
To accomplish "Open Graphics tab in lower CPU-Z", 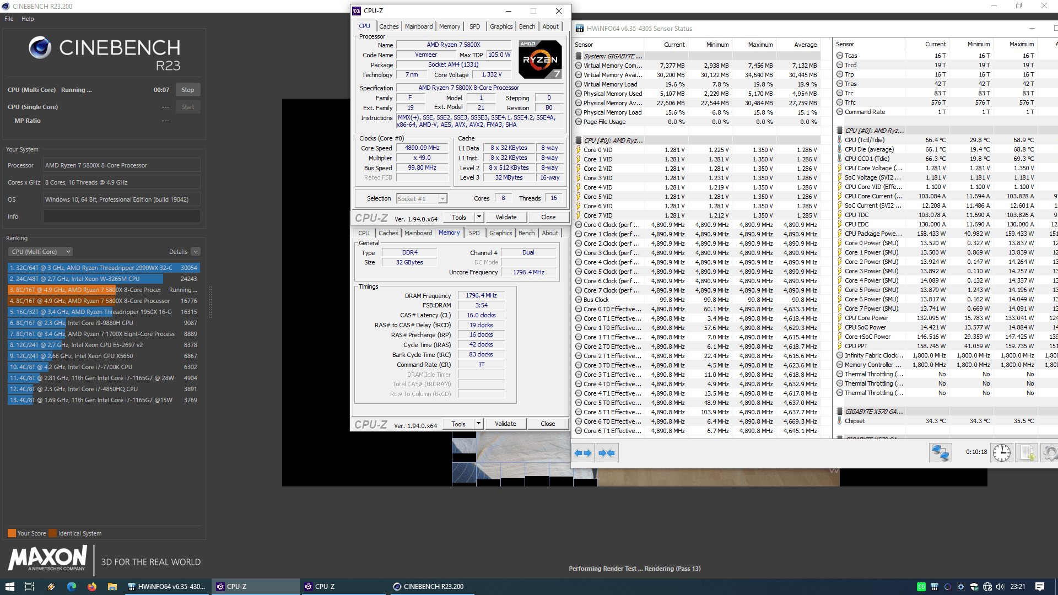I will coord(500,233).
